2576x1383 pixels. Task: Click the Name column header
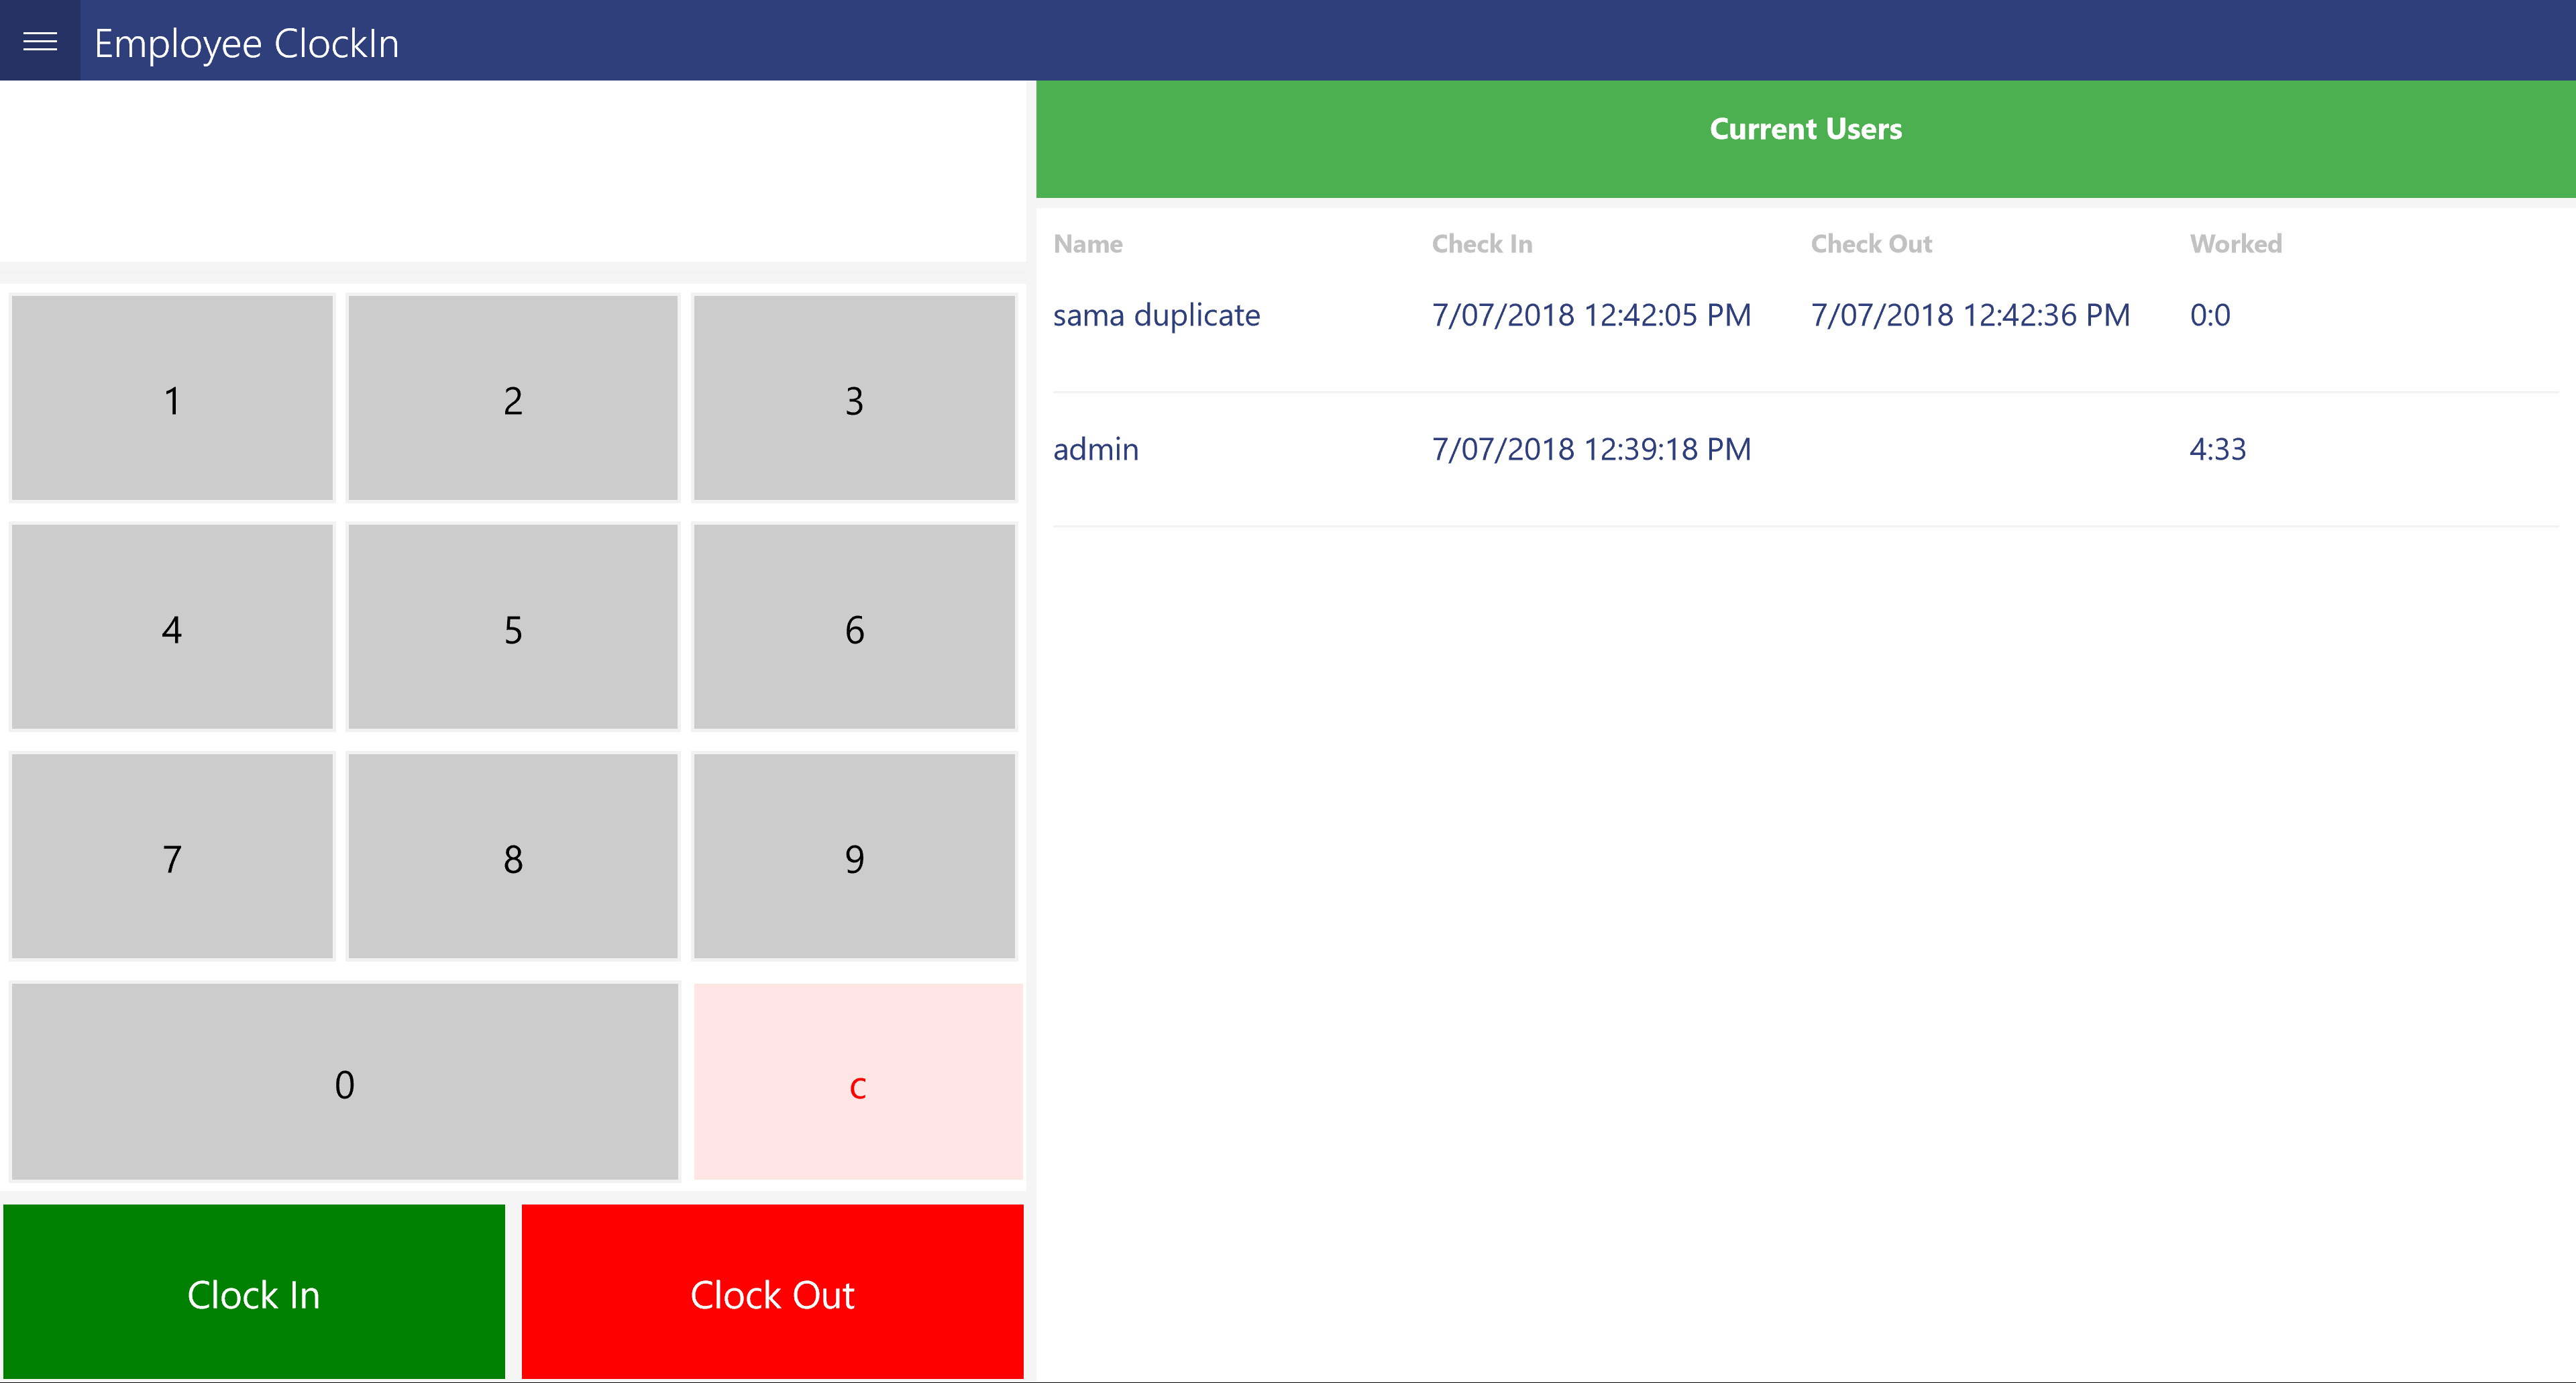point(1088,244)
